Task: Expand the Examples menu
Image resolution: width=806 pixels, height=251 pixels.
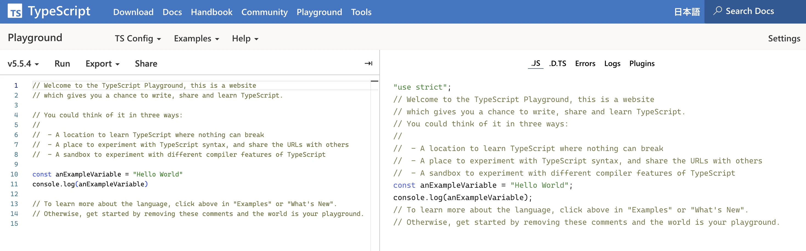Action: (x=197, y=38)
